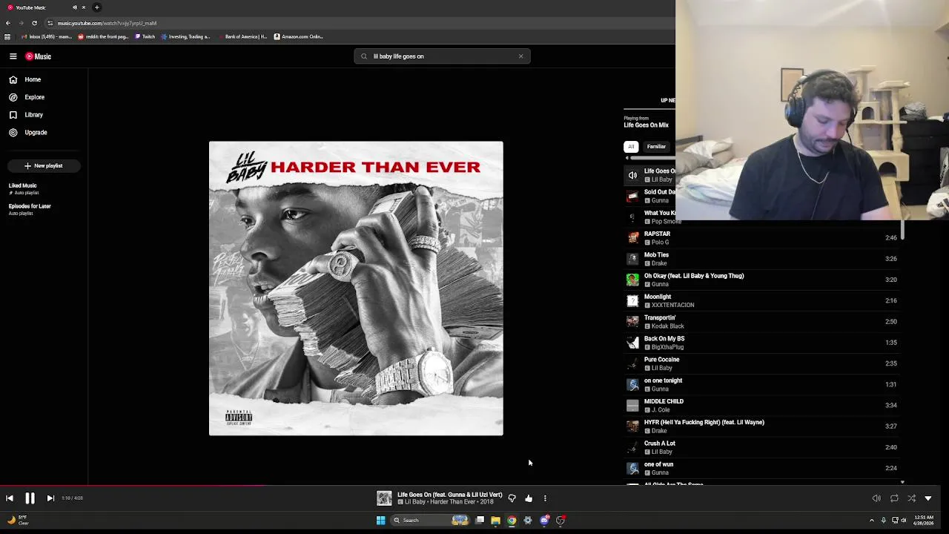
Task: Click the search box with lil baby query
Action: (442, 56)
